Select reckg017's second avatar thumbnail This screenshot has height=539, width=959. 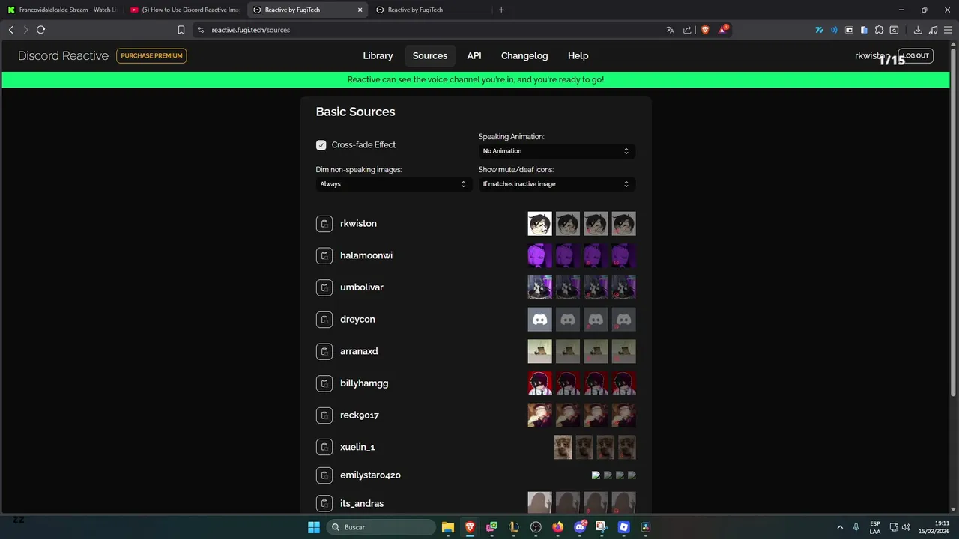(x=568, y=415)
